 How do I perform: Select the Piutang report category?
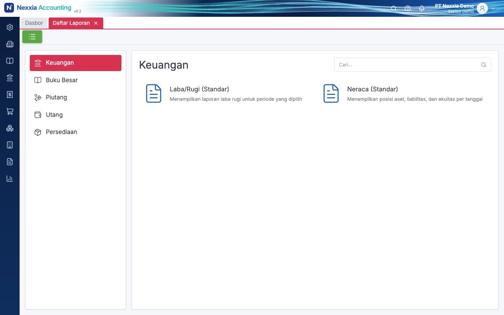(x=76, y=97)
